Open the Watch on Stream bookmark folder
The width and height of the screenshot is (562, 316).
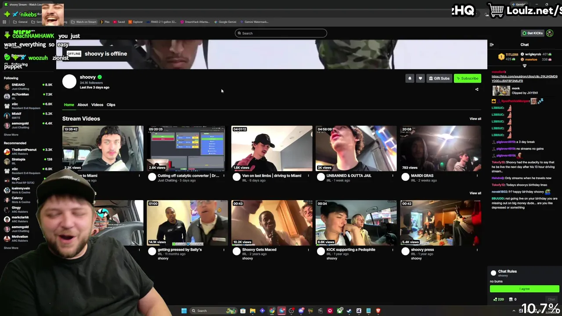tap(84, 22)
